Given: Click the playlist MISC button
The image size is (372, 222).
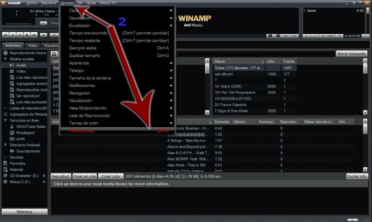Looking at the screenshot, I should [x=331, y=36].
